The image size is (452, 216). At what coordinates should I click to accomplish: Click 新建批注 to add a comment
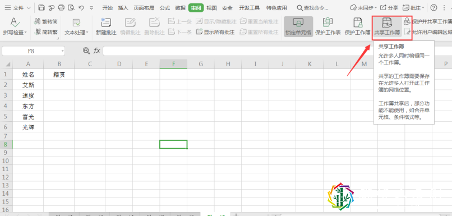coord(106,26)
